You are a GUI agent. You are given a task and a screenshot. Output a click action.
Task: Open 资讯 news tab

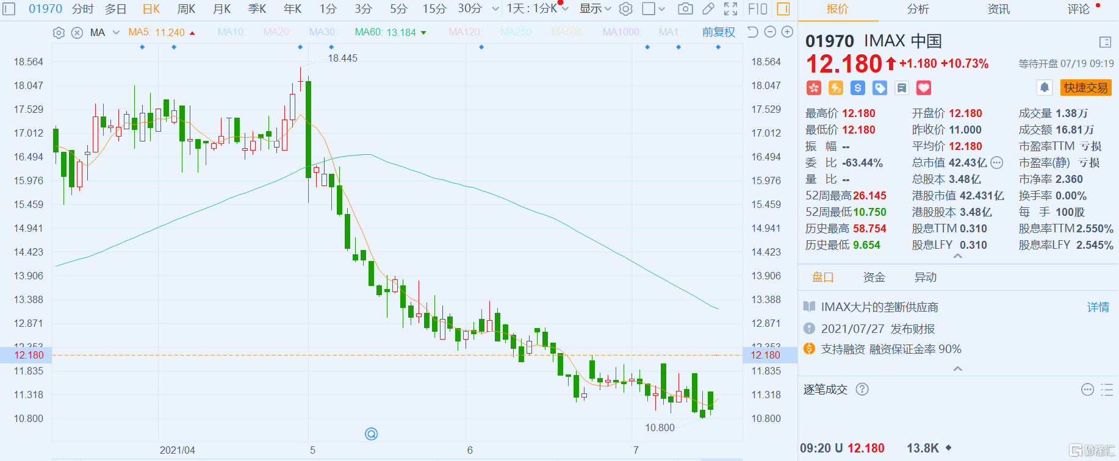(999, 9)
